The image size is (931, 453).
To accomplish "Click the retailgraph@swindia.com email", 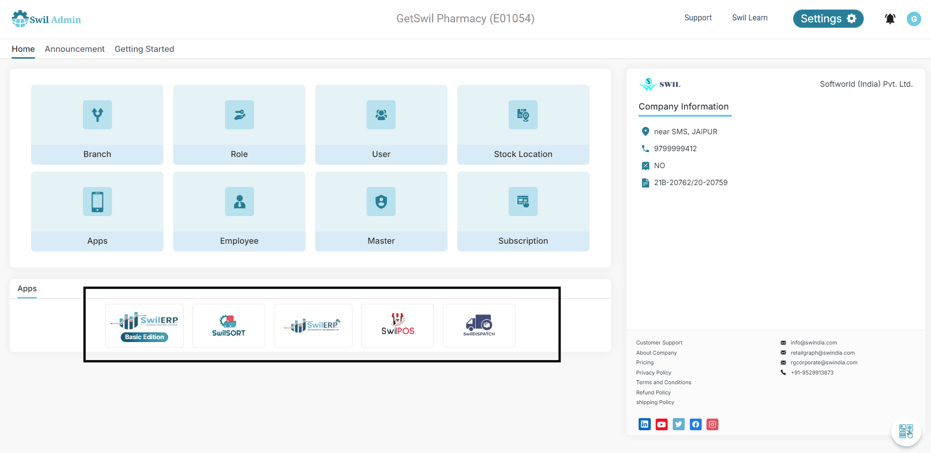I will [x=822, y=353].
